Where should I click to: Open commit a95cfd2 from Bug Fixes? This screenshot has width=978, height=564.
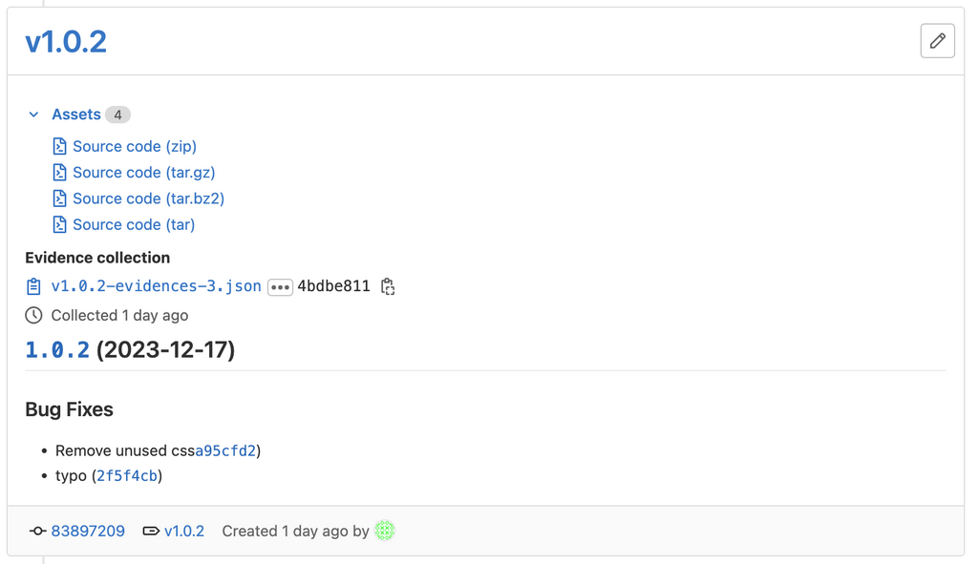(x=227, y=449)
